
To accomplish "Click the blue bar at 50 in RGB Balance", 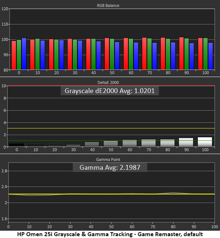I will click(117, 55).
